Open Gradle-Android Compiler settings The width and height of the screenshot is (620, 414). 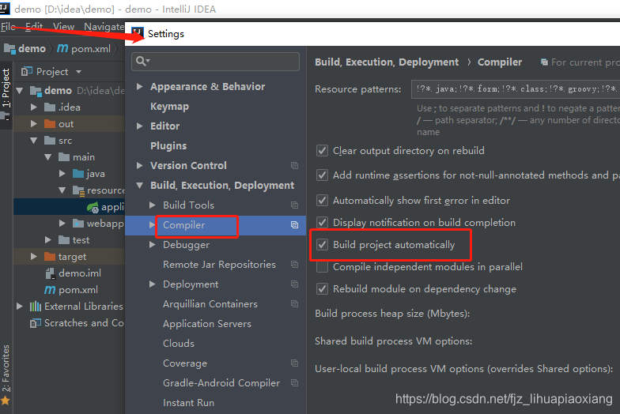click(221, 382)
